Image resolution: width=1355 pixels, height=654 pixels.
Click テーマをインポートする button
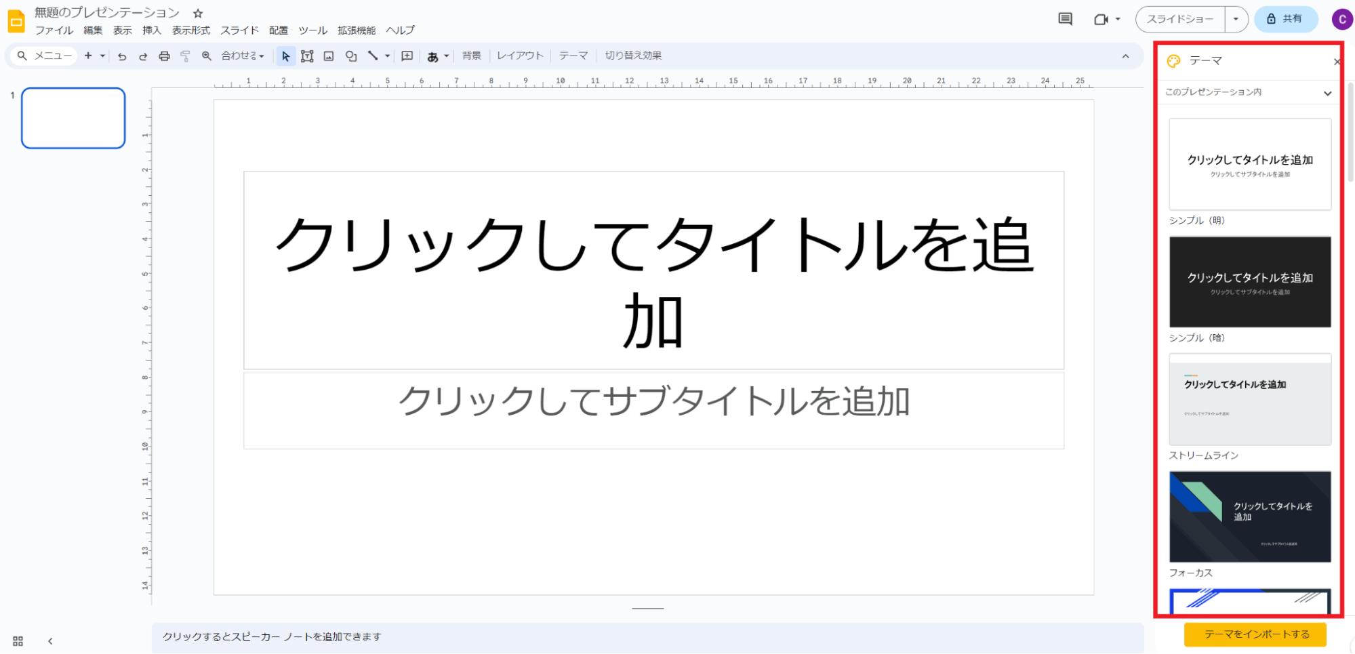point(1255,634)
